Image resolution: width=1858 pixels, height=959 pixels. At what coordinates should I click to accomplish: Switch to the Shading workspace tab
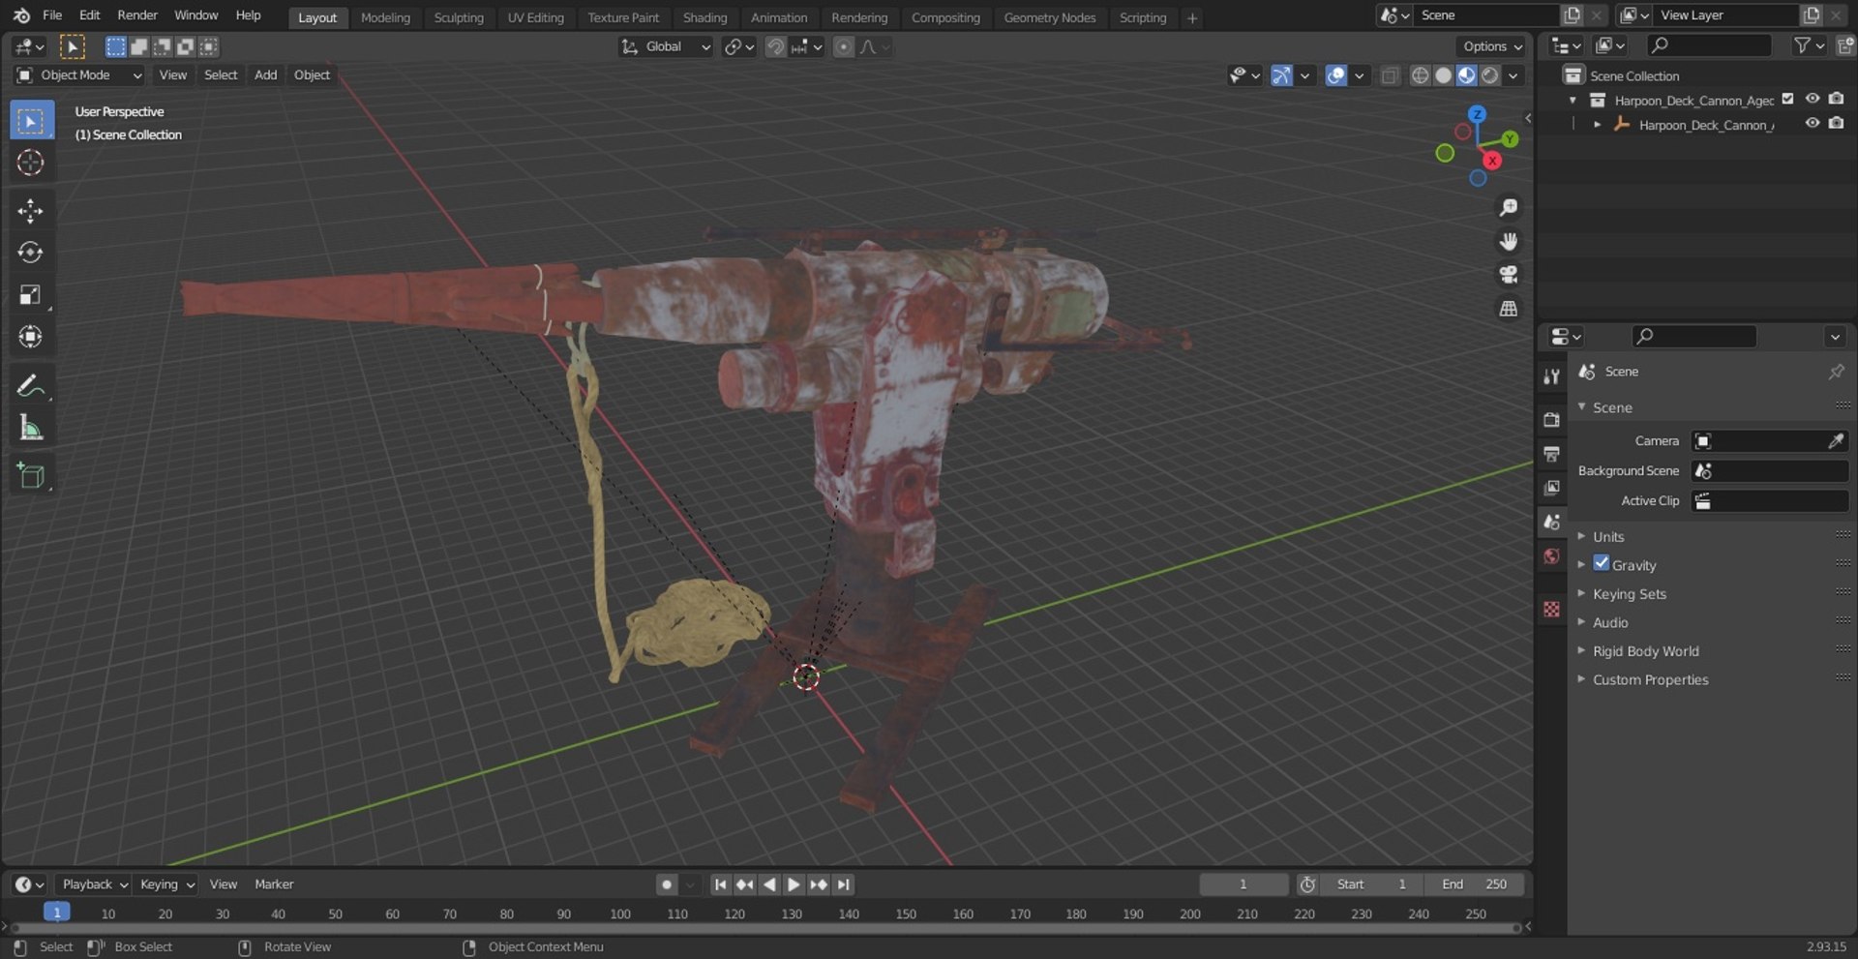[x=704, y=17]
